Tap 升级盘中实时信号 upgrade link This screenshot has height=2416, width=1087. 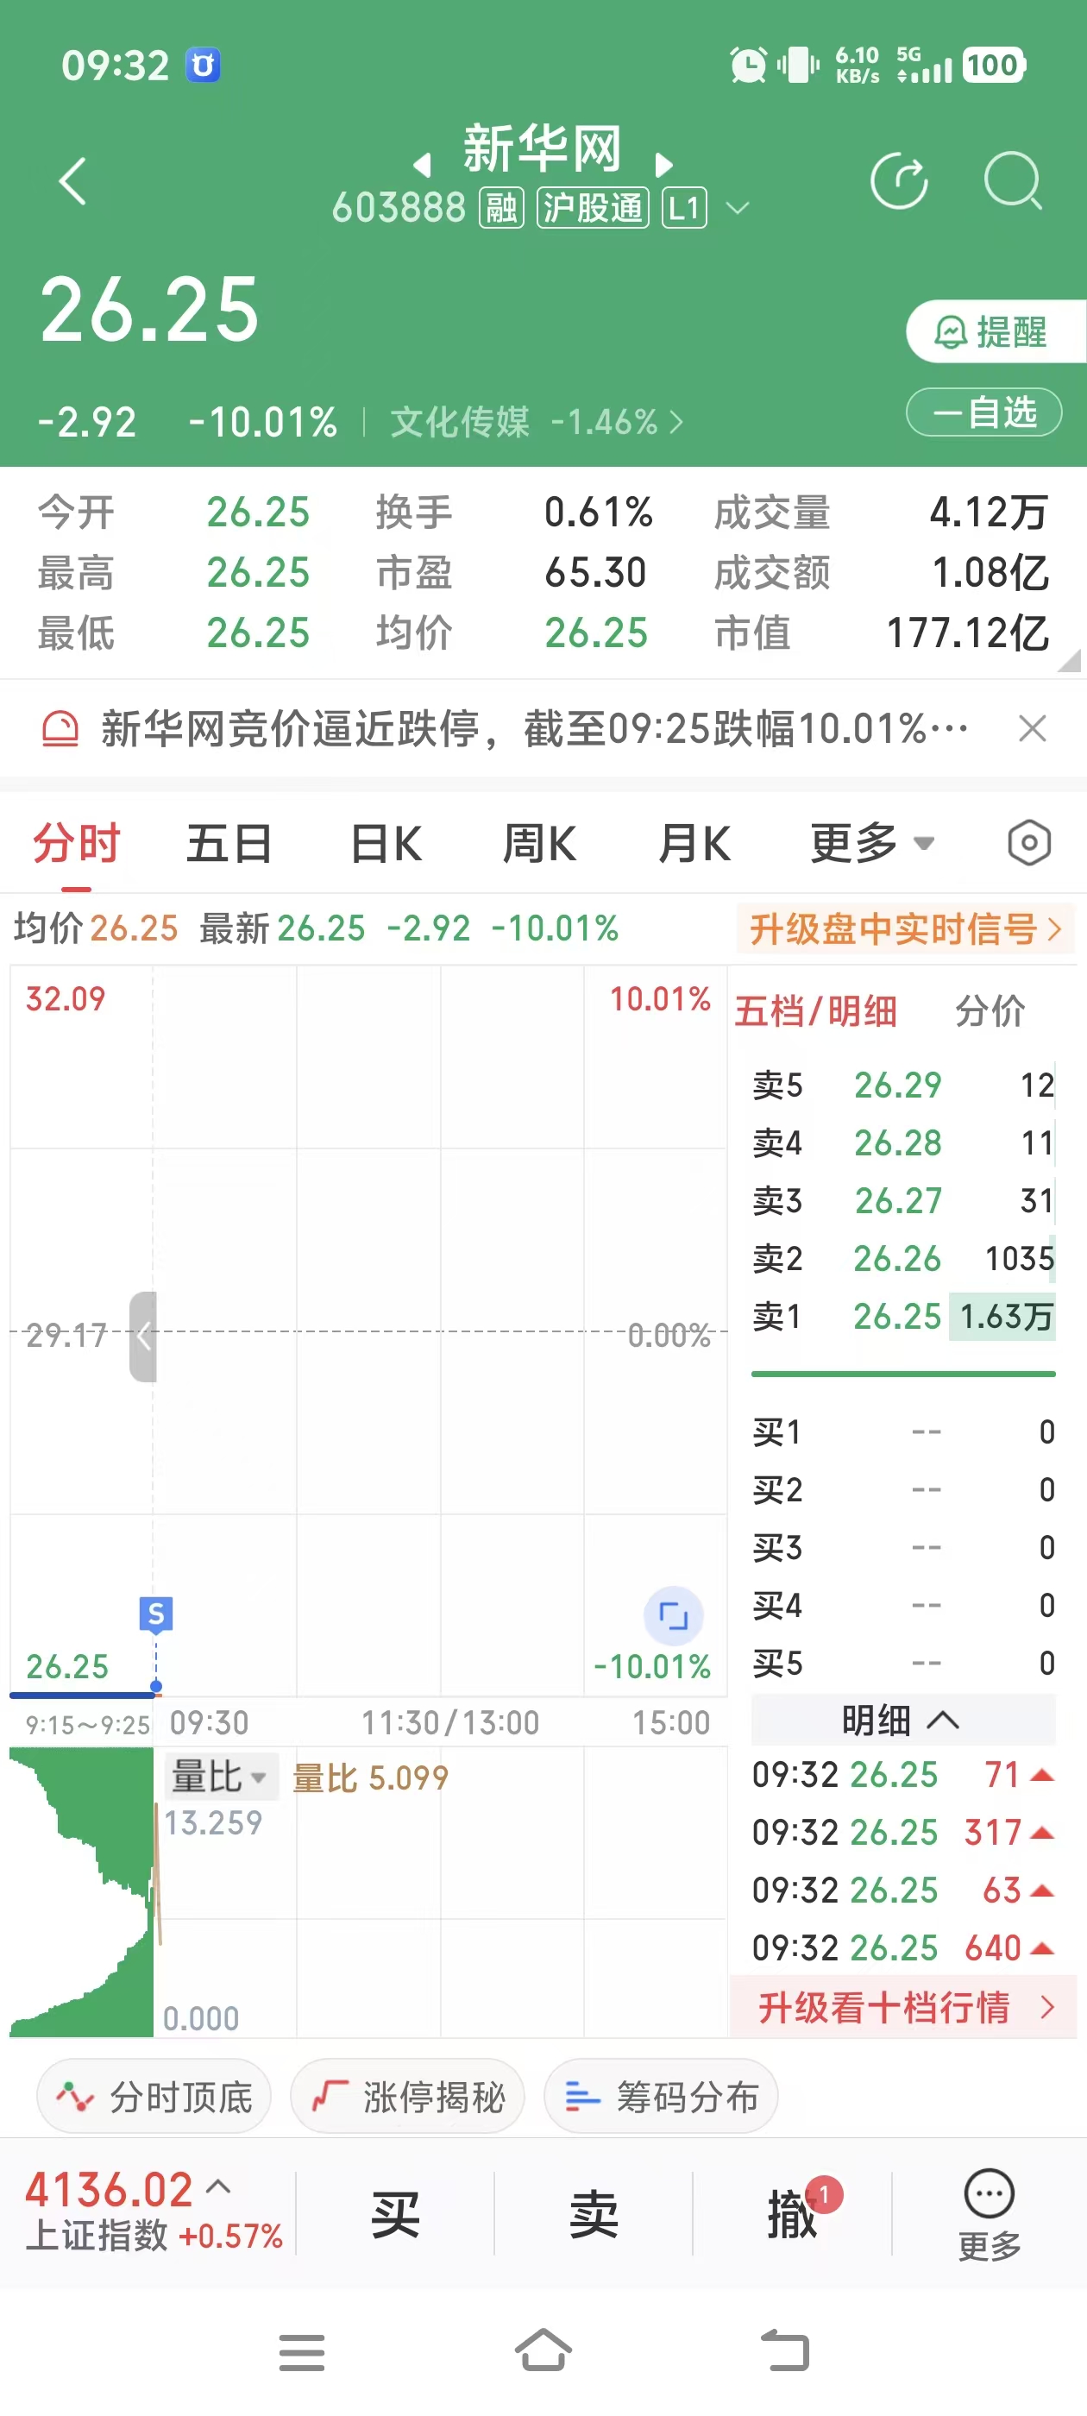905,928
